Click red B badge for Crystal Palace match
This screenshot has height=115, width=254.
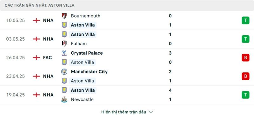tap(245, 58)
